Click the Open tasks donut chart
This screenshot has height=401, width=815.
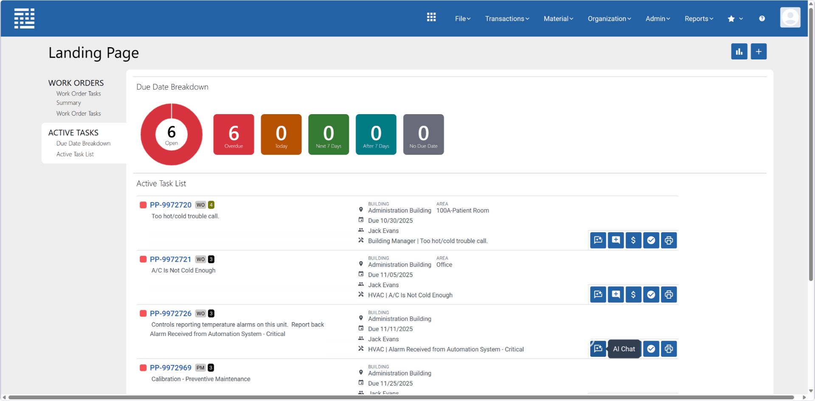[x=171, y=135]
